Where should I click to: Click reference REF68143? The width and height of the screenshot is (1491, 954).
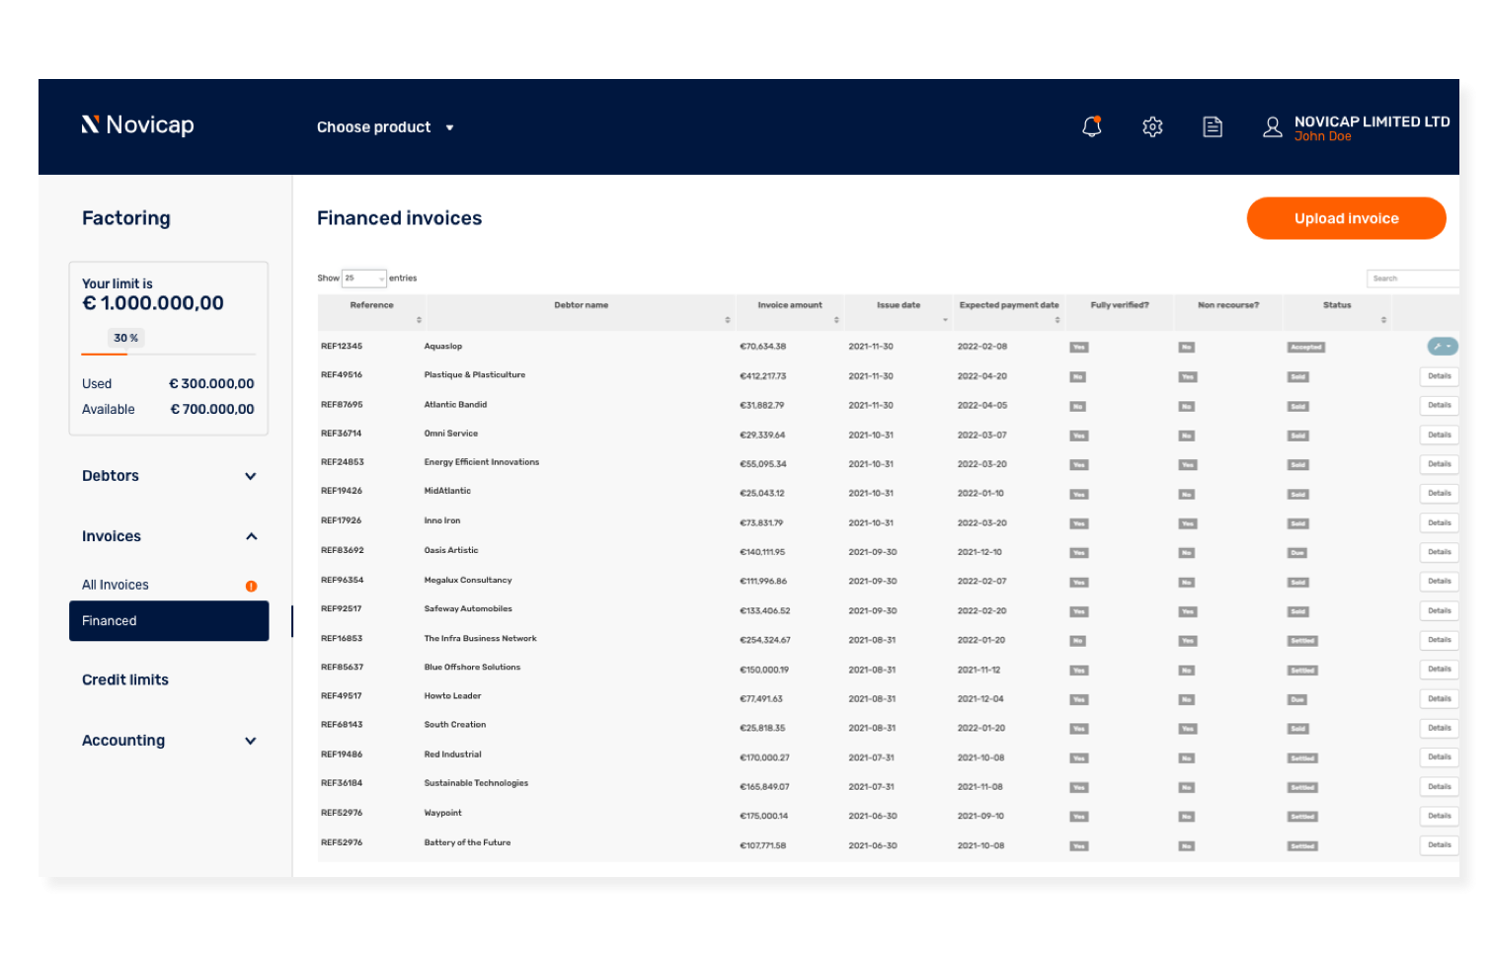tap(342, 725)
